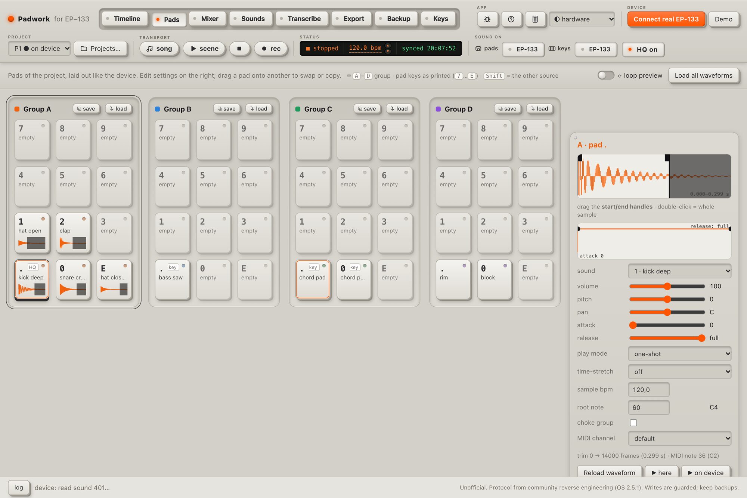Select the hat open pad waveform
The image size is (747, 498).
pyautogui.click(x=32, y=243)
